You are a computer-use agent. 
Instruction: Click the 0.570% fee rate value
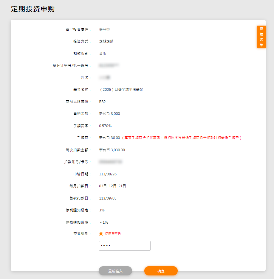105,126
